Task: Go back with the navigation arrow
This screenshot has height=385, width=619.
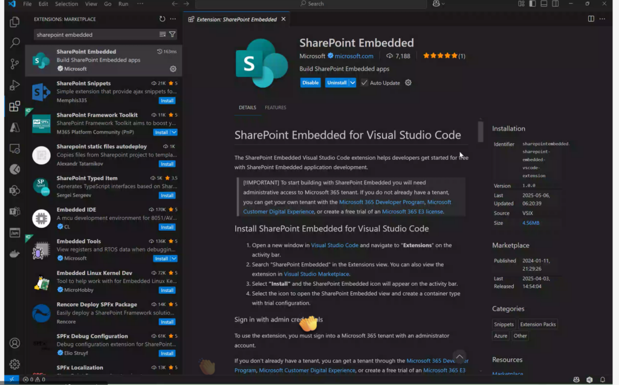Action: [175, 4]
